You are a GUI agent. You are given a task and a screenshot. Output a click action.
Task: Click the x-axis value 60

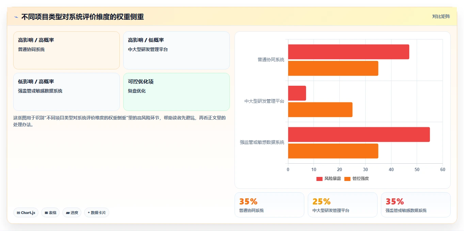(x=443, y=169)
